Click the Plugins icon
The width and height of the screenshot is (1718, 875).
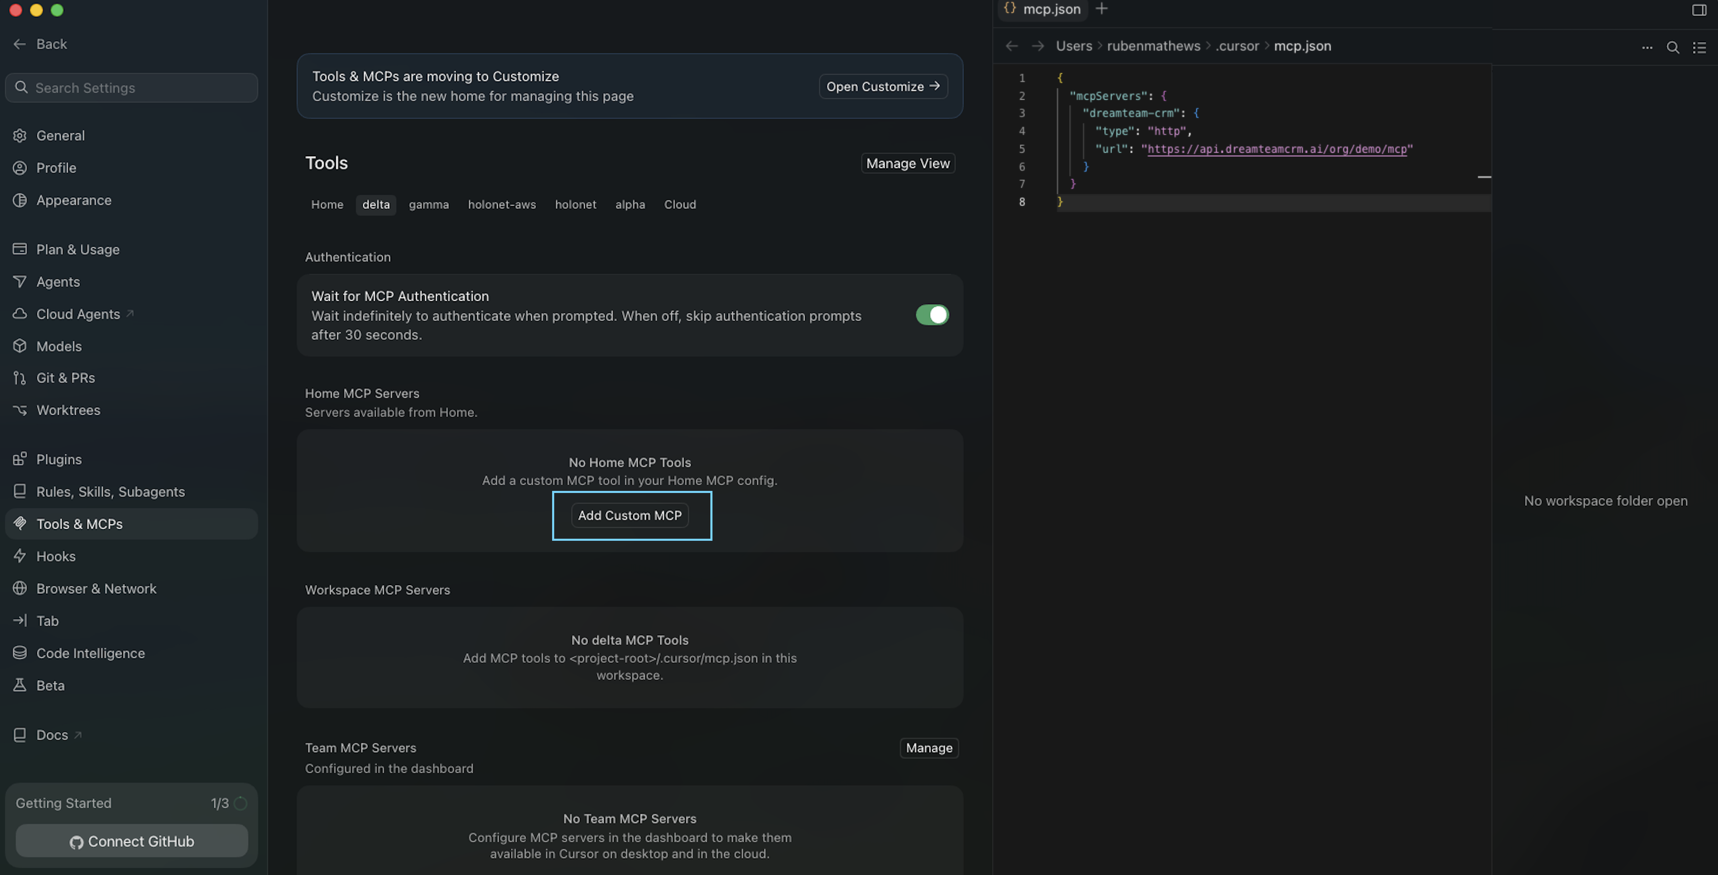point(20,459)
